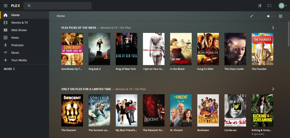Click the Web Shows play icon
290x138 pixels.
[x=6, y=30]
